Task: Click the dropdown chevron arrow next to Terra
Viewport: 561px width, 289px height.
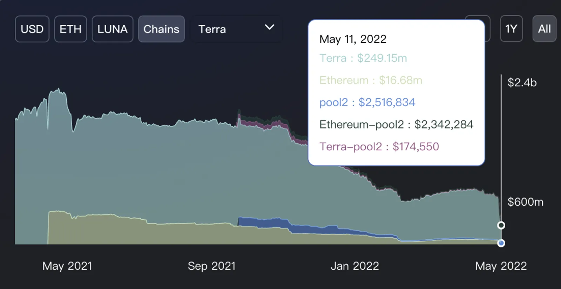Action: [269, 27]
